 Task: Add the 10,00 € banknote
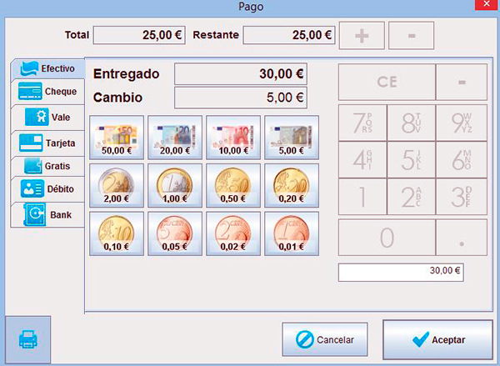(233, 138)
